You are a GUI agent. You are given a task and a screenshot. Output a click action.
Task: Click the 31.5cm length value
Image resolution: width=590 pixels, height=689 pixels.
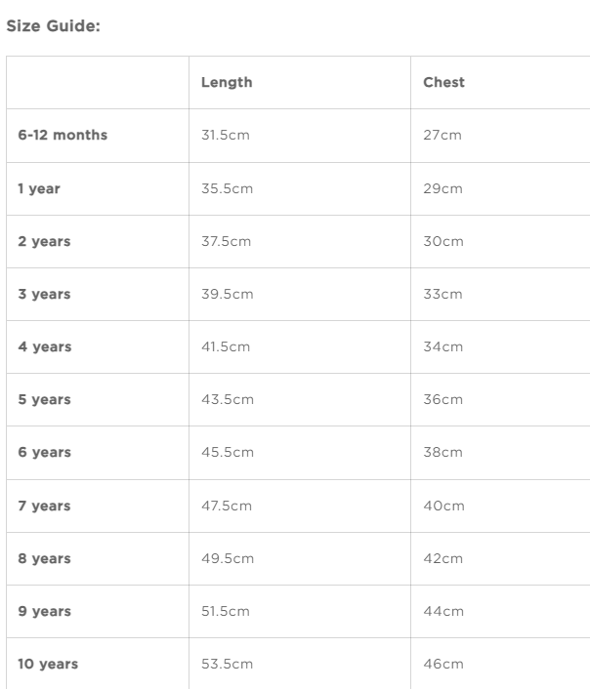226,135
